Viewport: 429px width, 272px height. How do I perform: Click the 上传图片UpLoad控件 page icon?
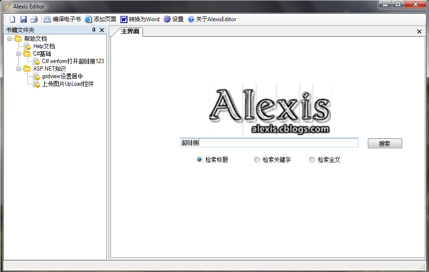pyautogui.click(x=36, y=84)
